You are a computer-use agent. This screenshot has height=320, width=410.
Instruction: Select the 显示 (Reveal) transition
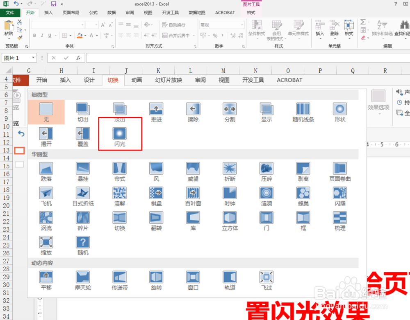coord(266,112)
